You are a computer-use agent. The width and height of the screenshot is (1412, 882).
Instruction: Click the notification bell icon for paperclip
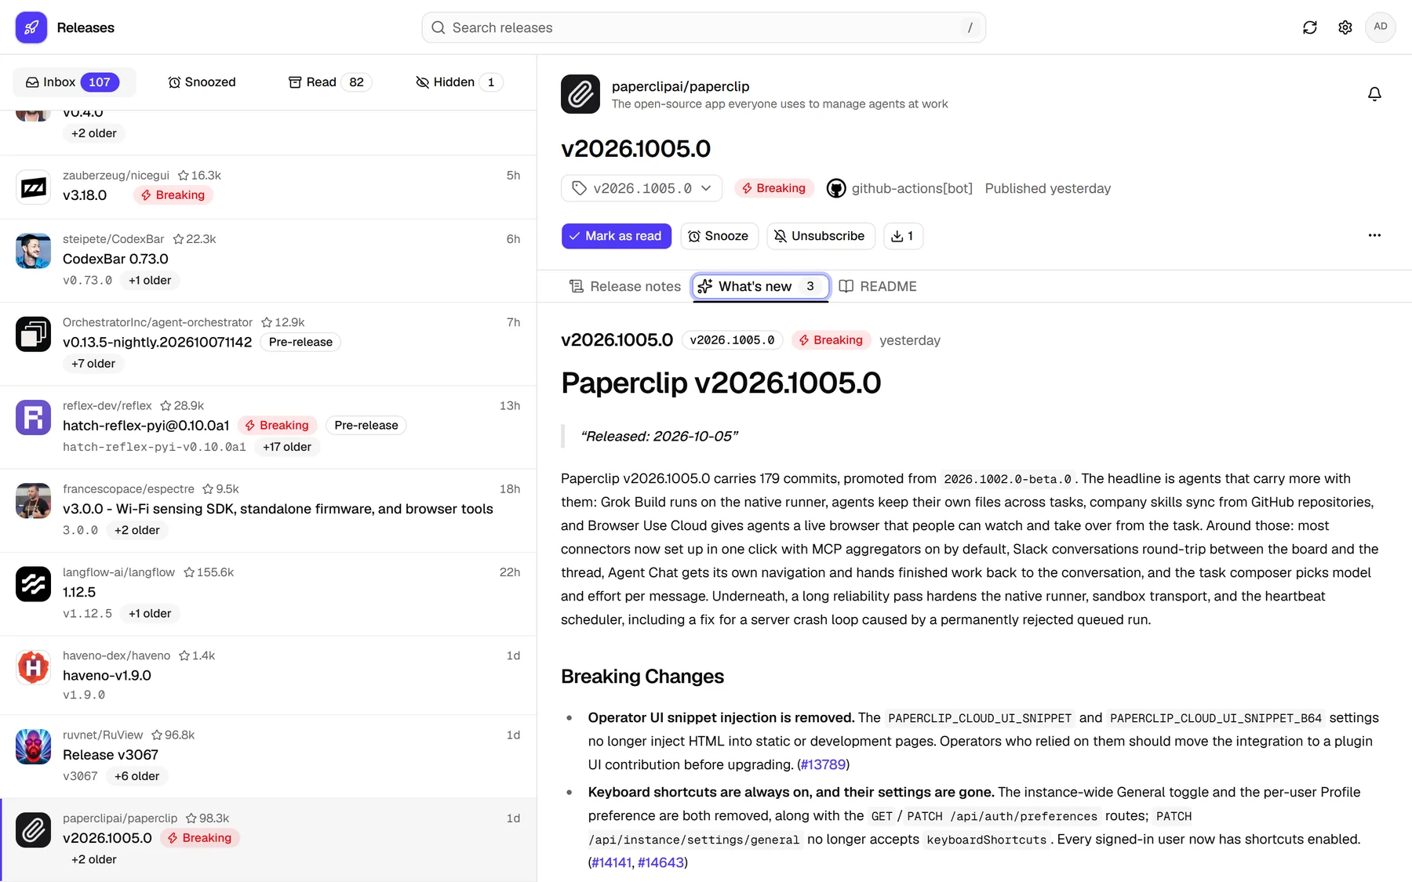point(1374,94)
